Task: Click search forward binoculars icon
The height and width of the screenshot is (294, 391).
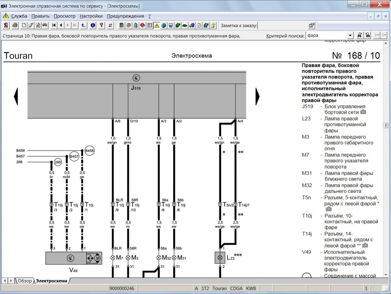Action: [x=360, y=35]
